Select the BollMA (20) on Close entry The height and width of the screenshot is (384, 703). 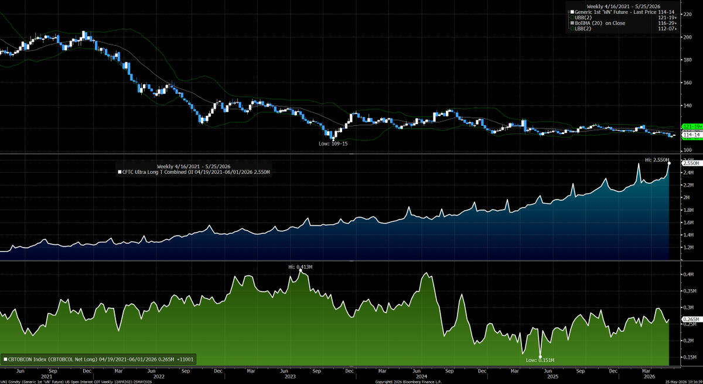coord(599,23)
